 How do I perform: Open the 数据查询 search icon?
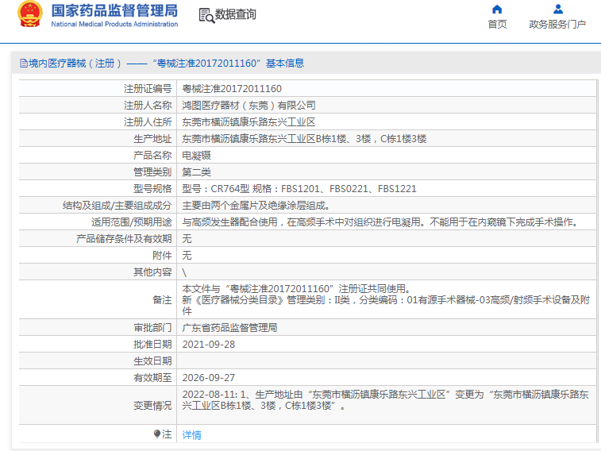[x=206, y=15]
